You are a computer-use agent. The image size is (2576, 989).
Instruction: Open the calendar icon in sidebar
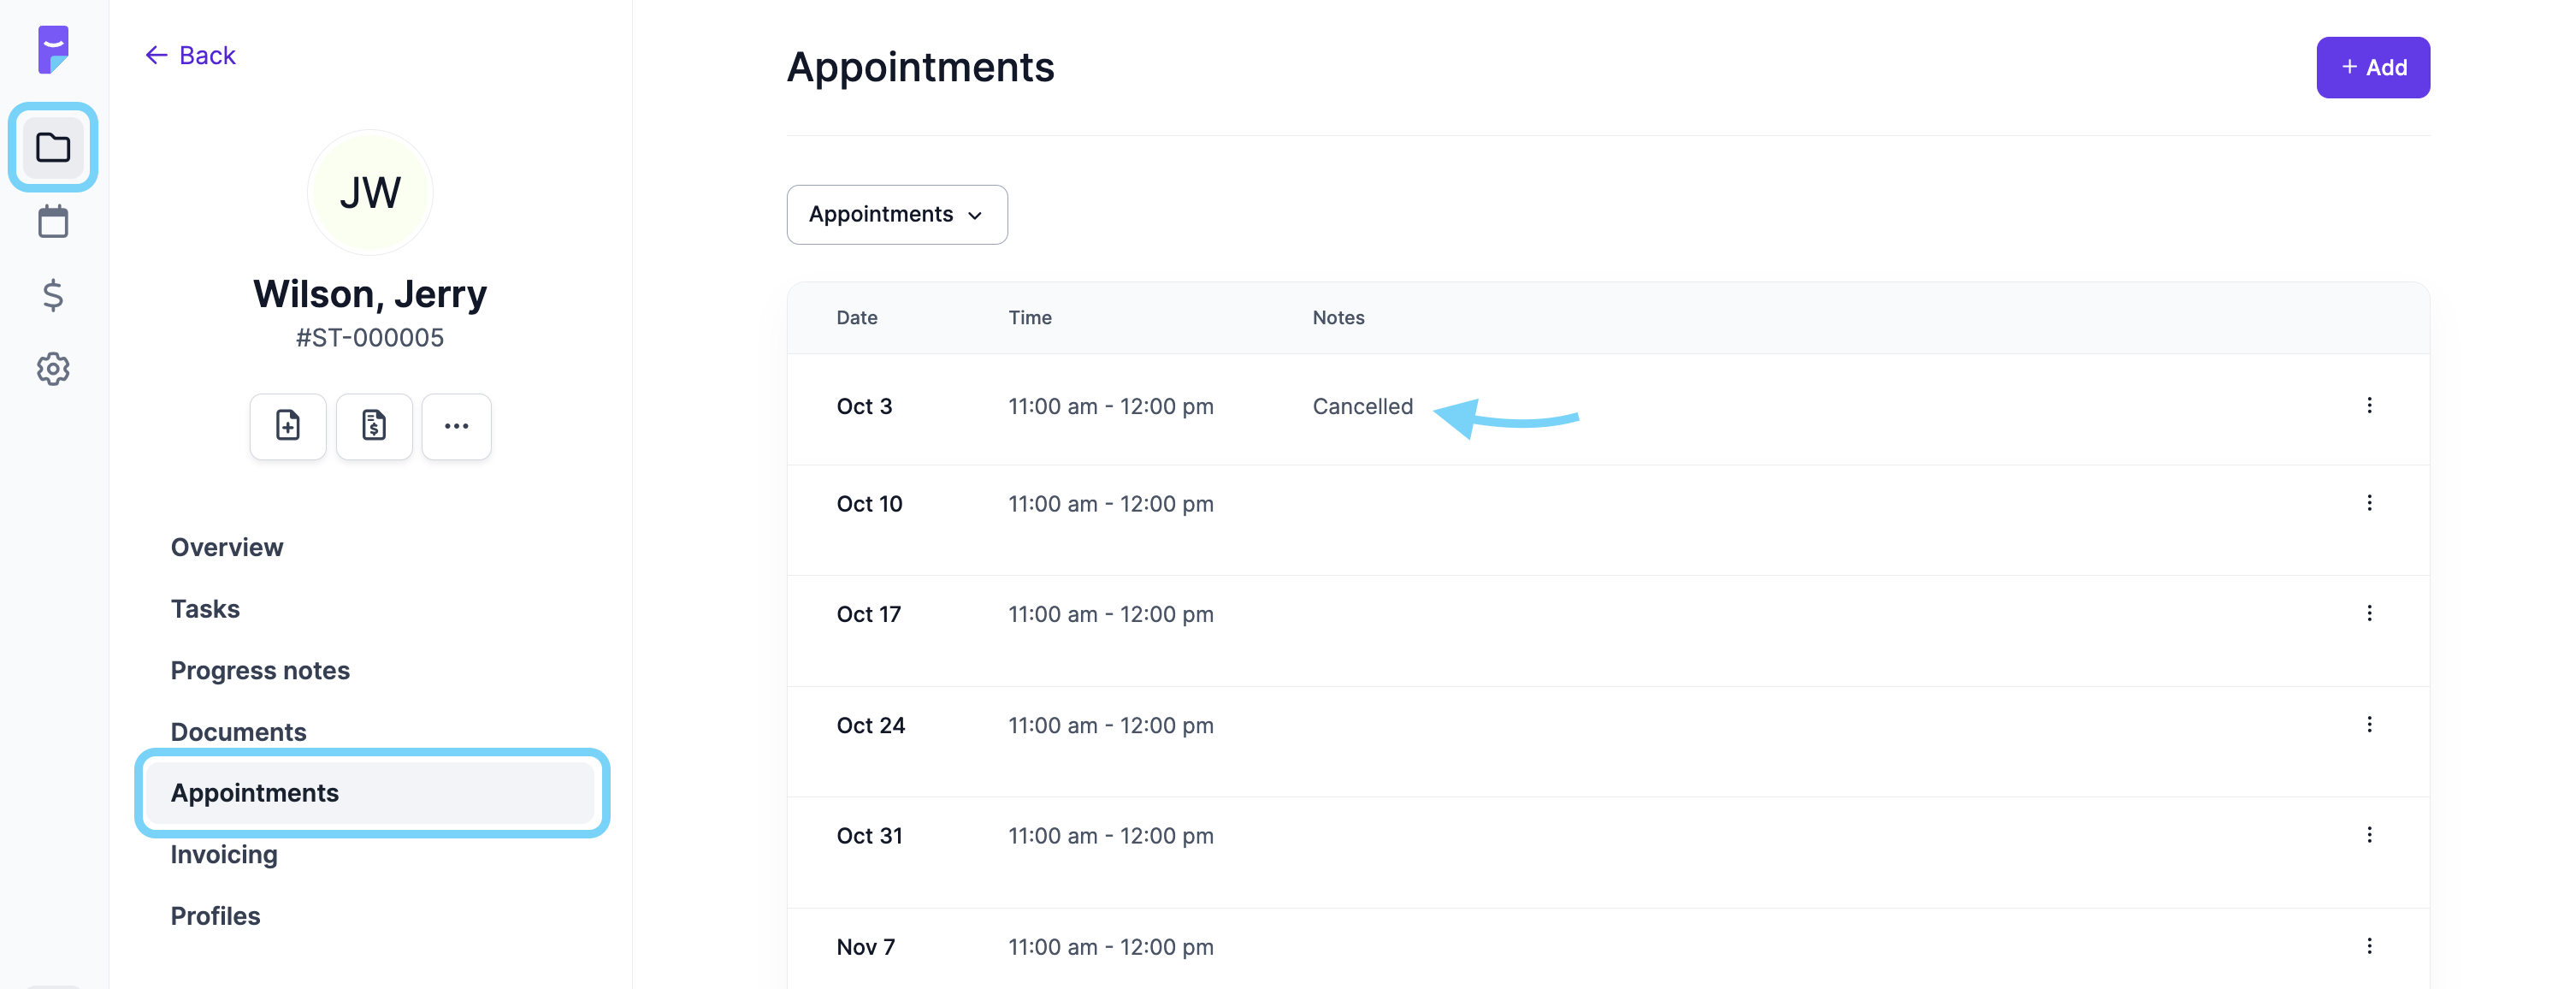click(x=53, y=221)
